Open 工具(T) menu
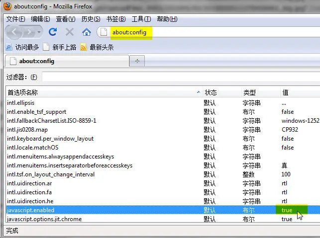The width and height of the screenshot is (320, 238). (x=141, y=19)
